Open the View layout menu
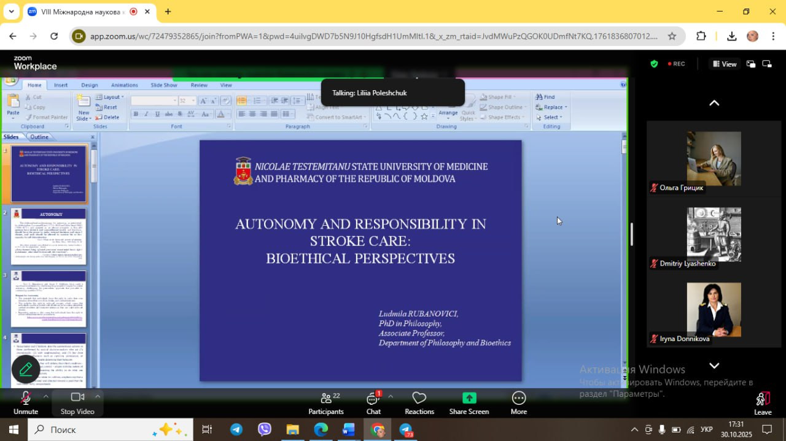The width and height of the screenshot is (786, 441). click(724, 64)
